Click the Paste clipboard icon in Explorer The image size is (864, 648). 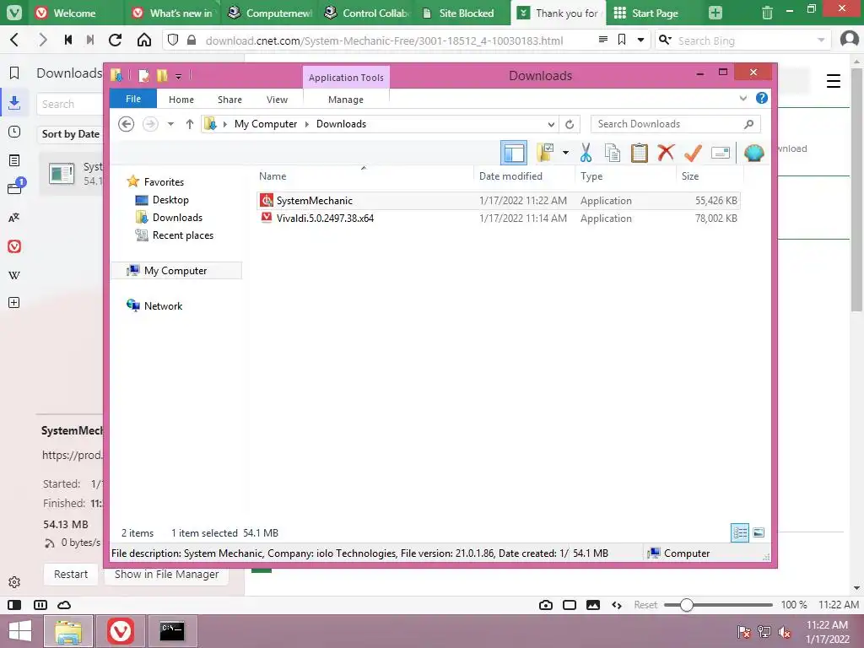click(640, 153)
